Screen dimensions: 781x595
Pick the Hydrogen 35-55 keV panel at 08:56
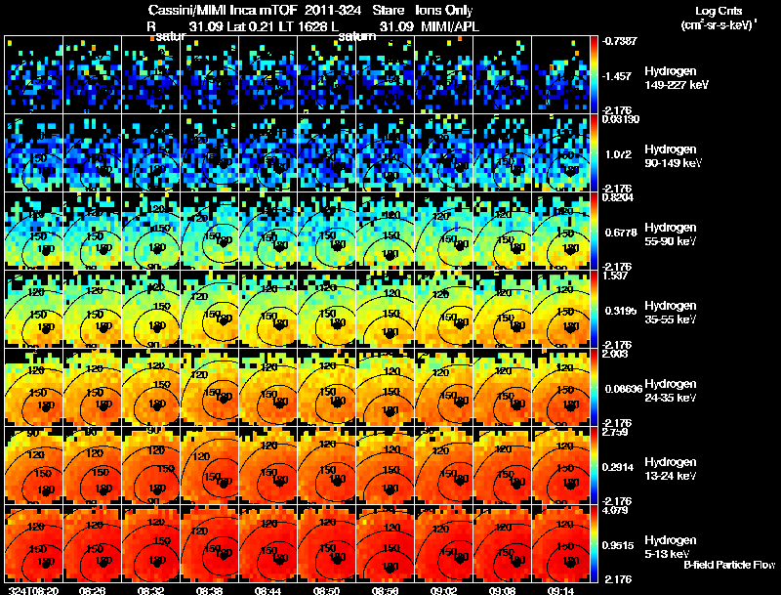pyautogui.click(x=385, y=310)
